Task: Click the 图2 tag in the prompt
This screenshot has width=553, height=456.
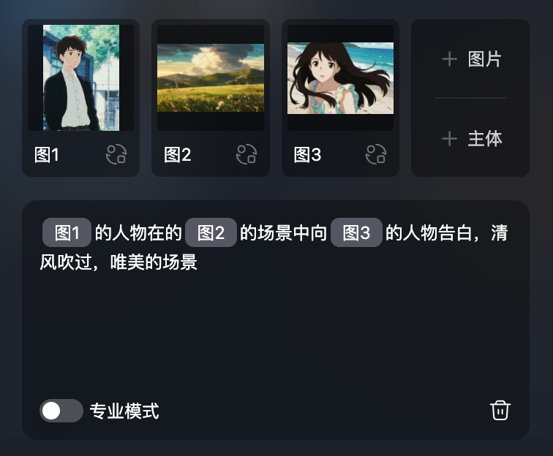Action: coord(211,232)
